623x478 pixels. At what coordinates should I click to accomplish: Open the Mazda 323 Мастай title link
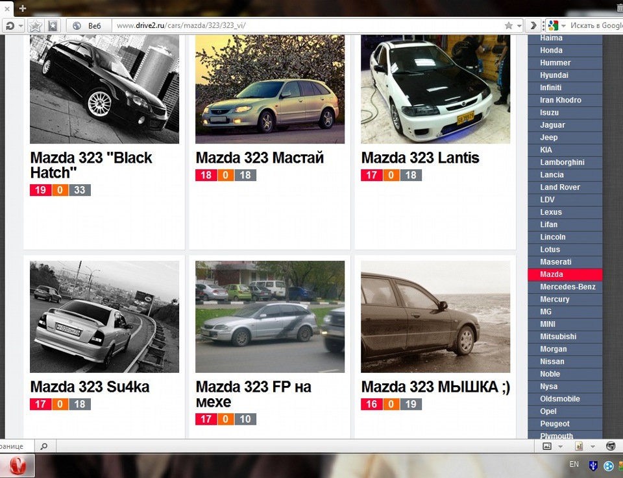click(260, 158)
